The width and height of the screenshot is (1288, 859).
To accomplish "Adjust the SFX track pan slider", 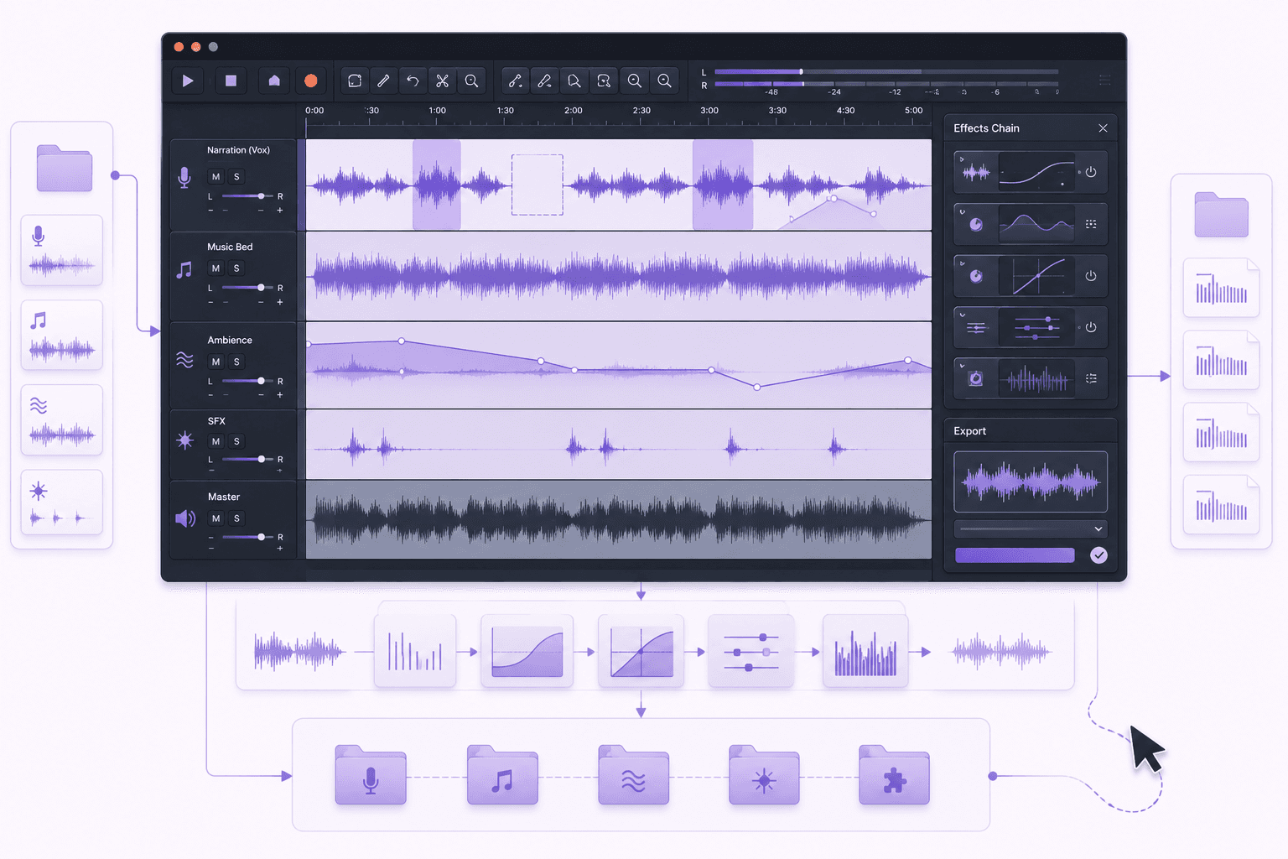I will tap(246, 459).
